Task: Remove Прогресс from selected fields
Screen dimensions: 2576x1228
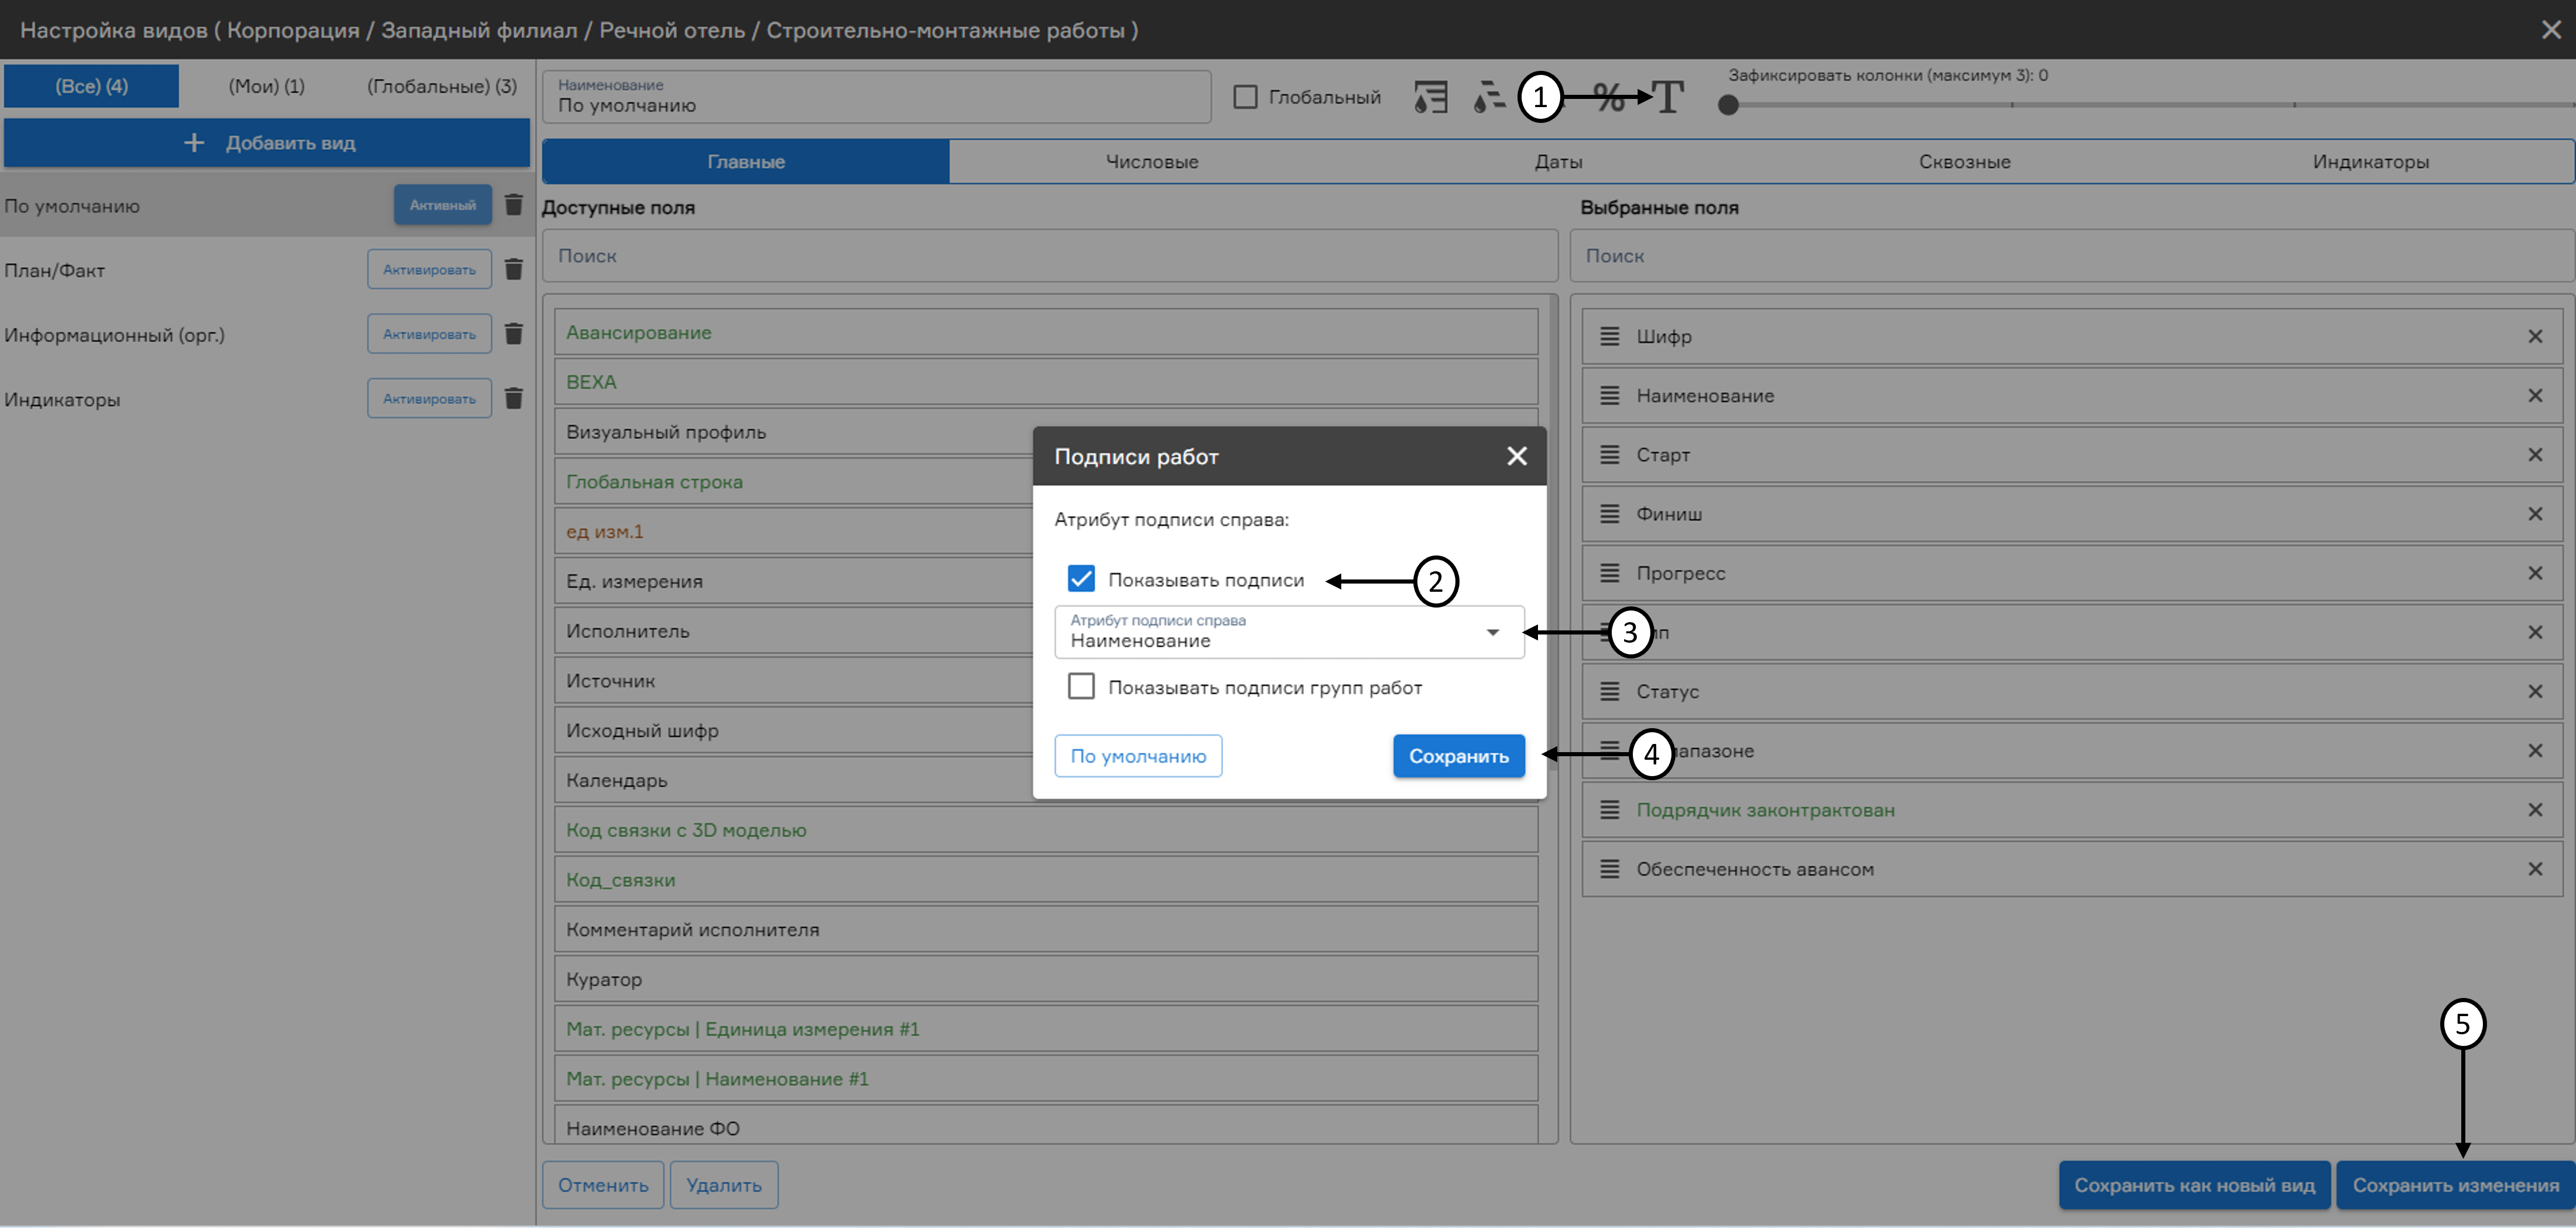Action: pyautogui.click(x=2535, y=573)
